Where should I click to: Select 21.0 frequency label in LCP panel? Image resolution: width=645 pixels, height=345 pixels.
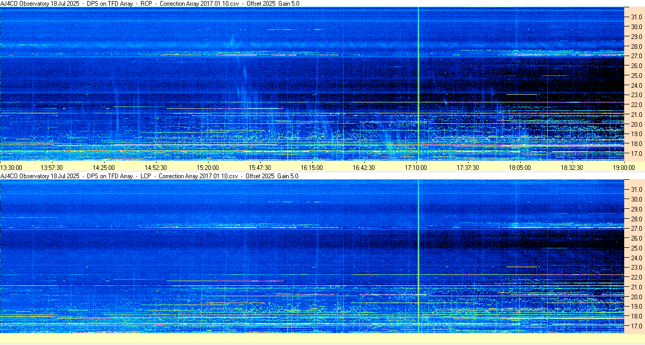click(x=636, y=287)
